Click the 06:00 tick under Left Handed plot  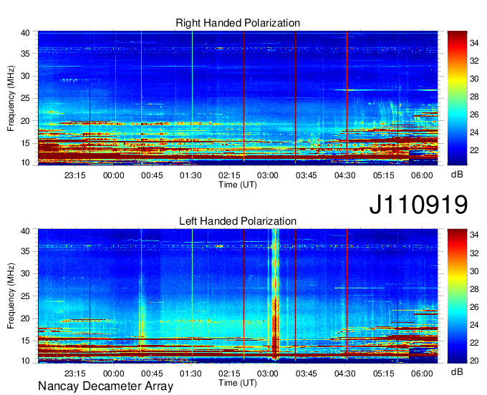[422, 374]
